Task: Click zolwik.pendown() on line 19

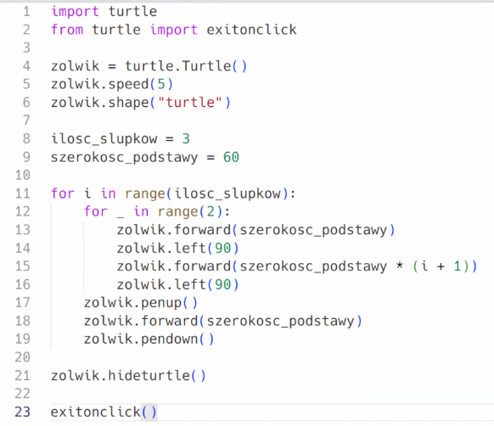Action: (x=149, y=339)
